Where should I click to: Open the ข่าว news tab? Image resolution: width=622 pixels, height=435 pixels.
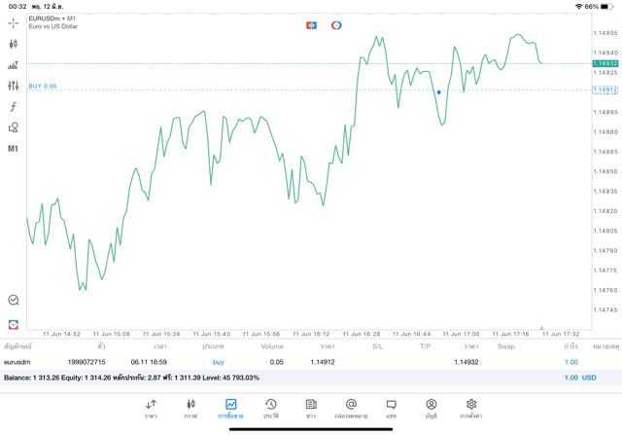coord(311,409)
